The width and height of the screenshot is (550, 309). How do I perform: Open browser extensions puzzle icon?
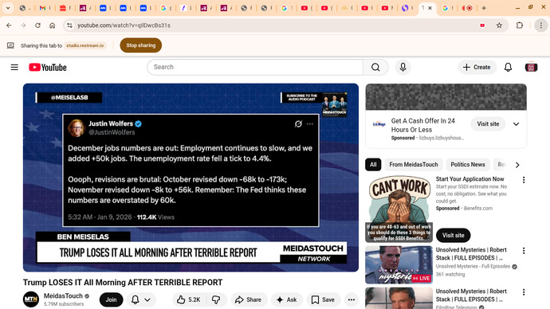click(x=520, y=25)
